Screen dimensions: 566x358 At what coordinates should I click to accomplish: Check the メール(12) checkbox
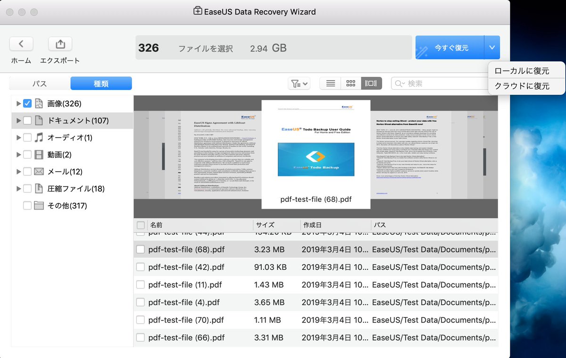pos(27,171)
